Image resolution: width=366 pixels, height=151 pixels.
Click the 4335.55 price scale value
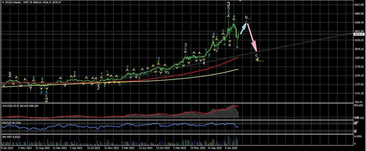click(359, 40)
